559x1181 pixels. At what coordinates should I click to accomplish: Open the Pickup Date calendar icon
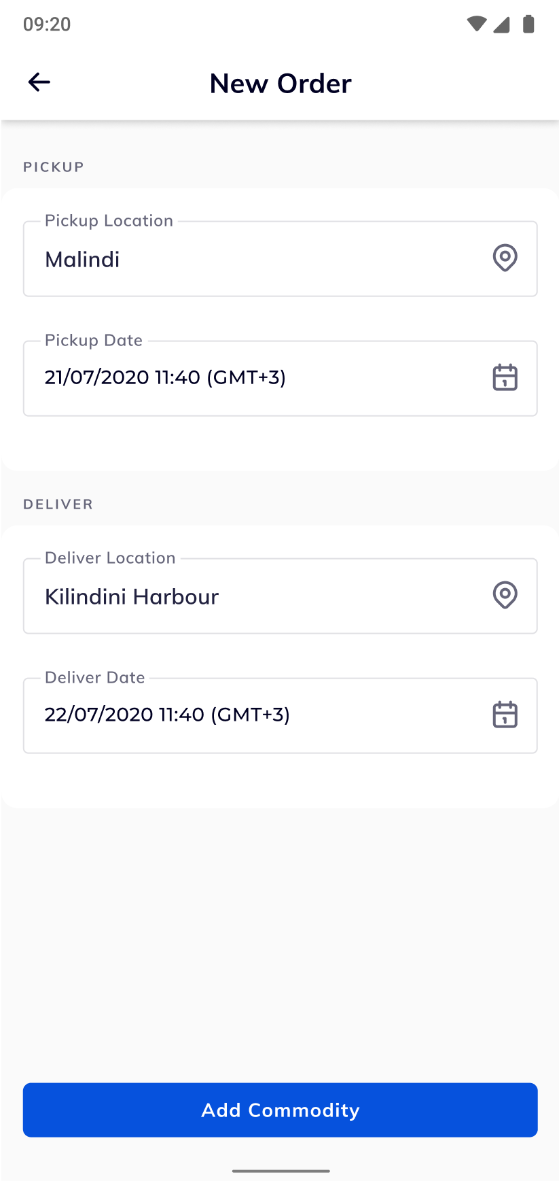[505, 377]
